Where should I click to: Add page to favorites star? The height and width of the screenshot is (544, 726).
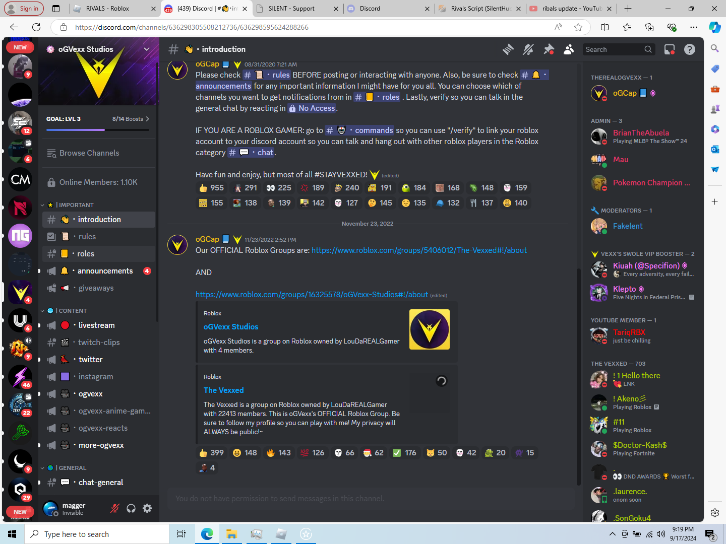[x=578, y=27]
